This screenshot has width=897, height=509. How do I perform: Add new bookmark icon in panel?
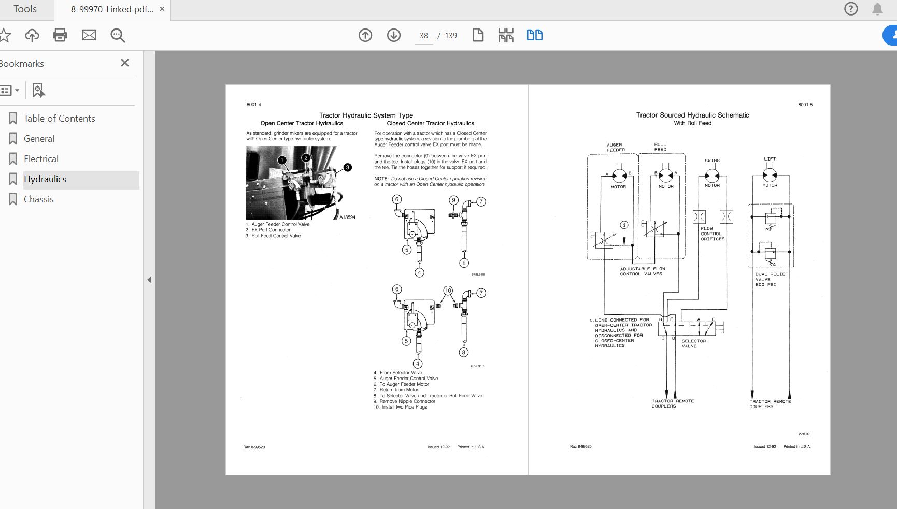pyautogui.click(x=38, y=91)
